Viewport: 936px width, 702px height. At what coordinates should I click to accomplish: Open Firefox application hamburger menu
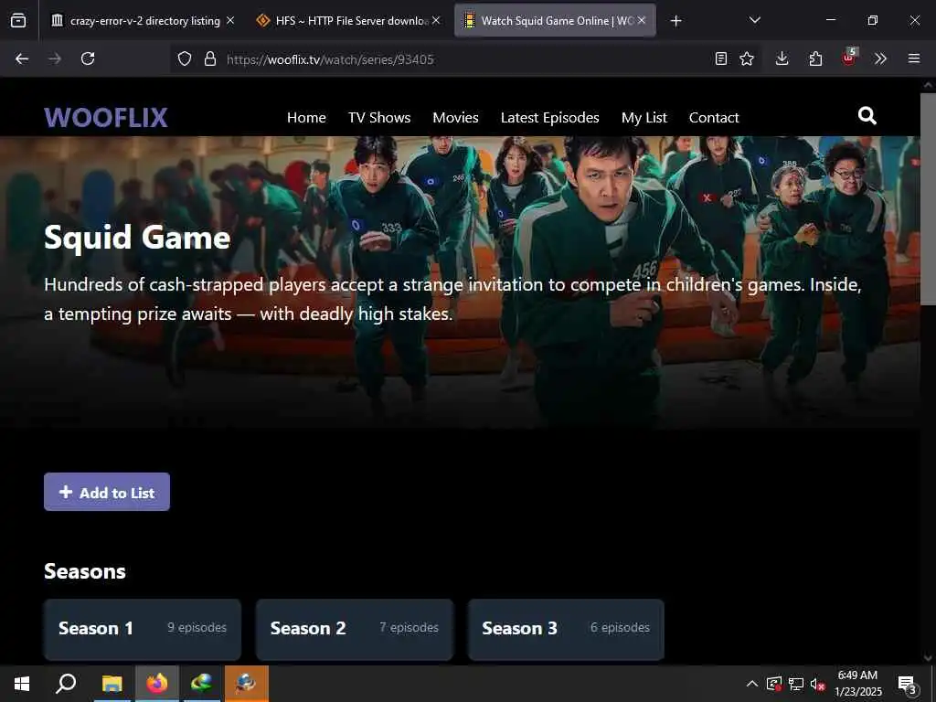coord(914,58)
